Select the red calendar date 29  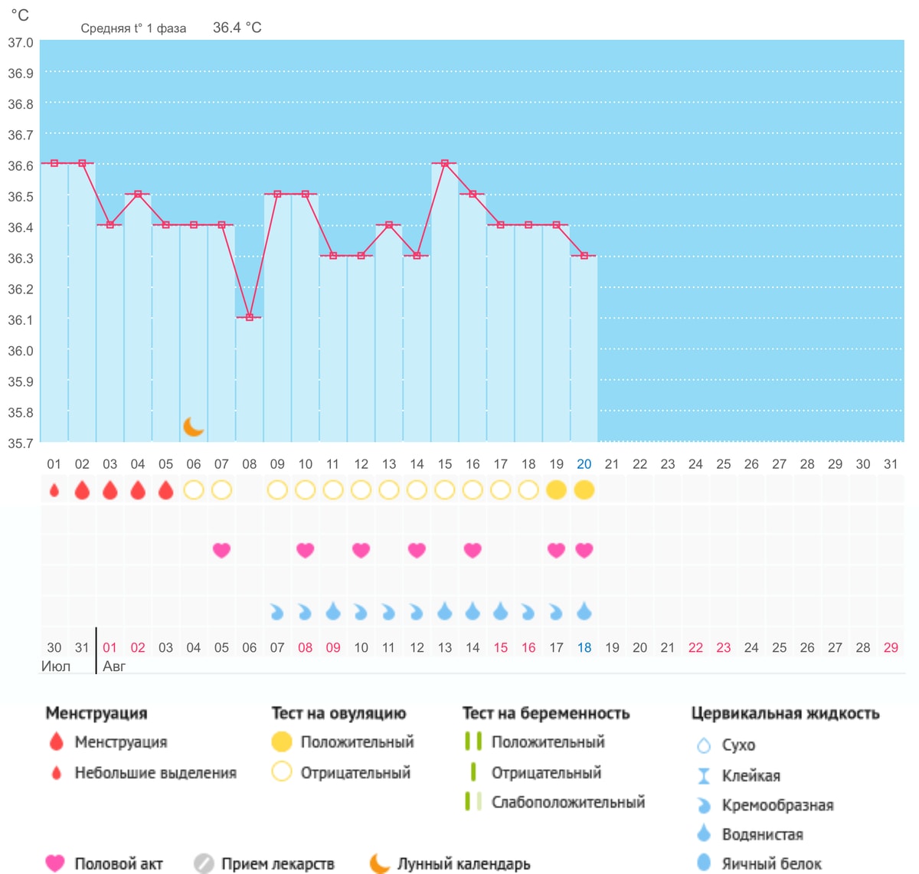[x=891, y=648]
